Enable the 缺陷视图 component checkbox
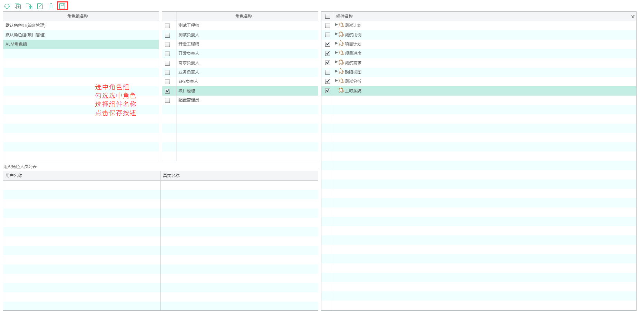640x311 pixels. pos(328,72)
